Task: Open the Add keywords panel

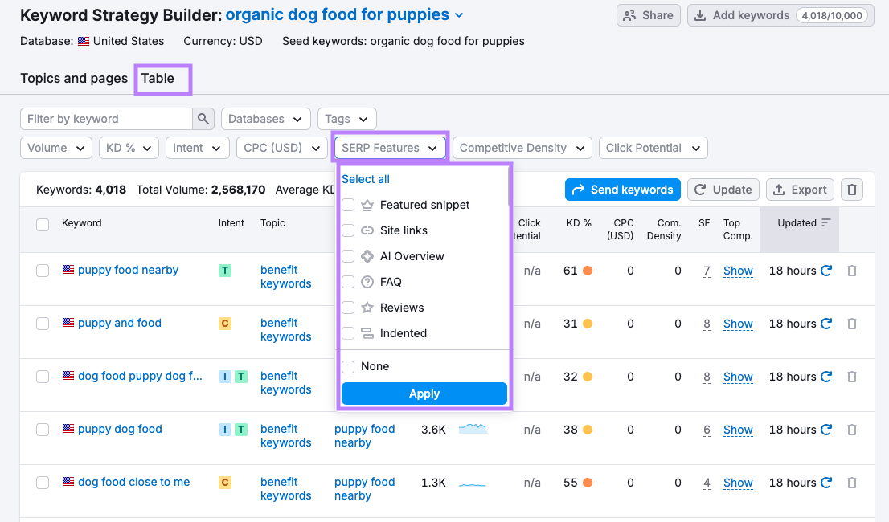Action: pyautogui.click(x=748, y=14)
